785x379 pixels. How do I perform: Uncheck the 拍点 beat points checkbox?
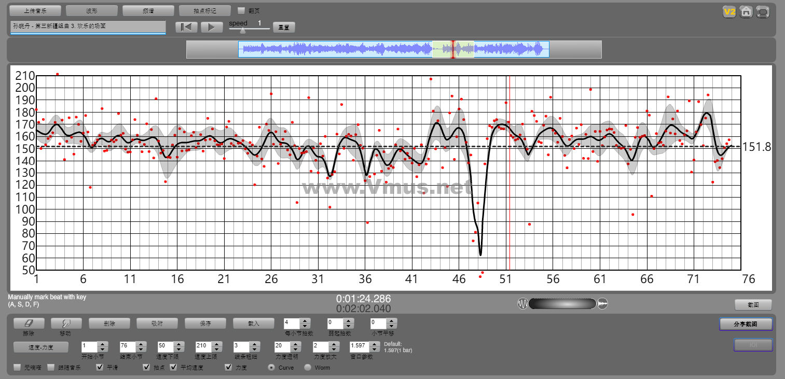[x=147, y=368]
